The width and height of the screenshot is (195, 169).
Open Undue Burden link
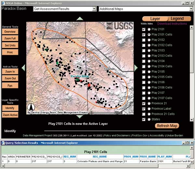[175, 135]
